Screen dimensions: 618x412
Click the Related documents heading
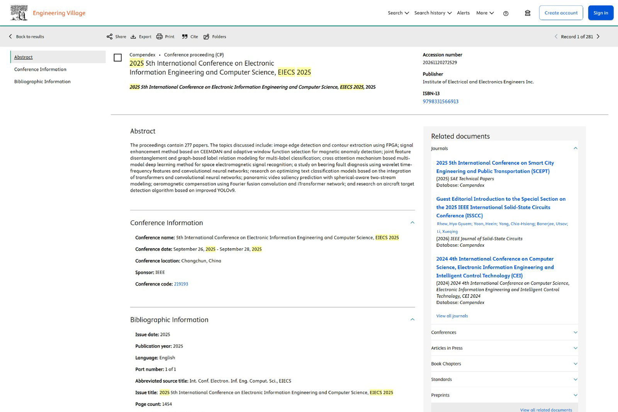pyautogui.click(x=460, y=136)
